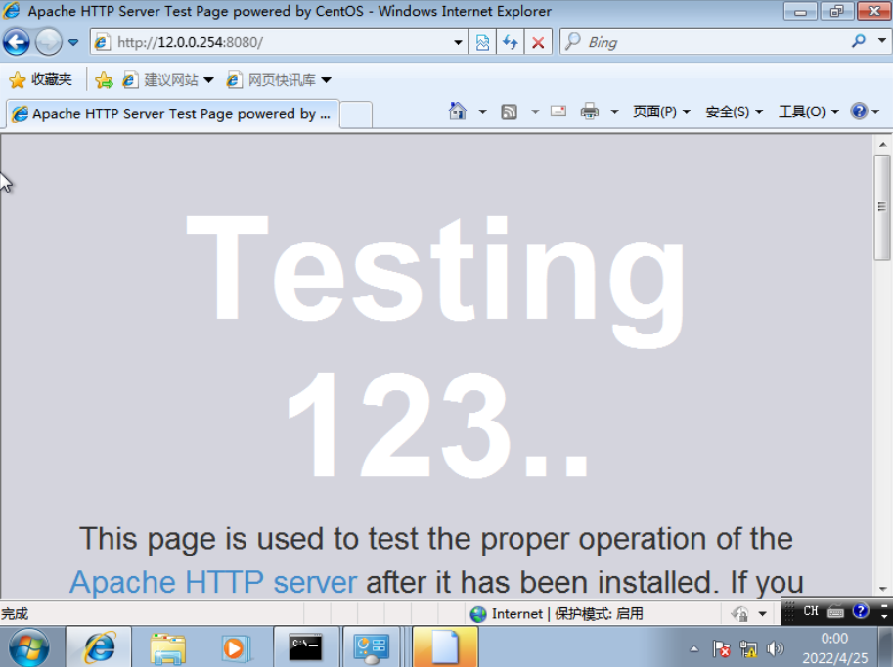Viewport: 893px width, 667px height.
Task: Click the CH language indicator
Action: 811,611
